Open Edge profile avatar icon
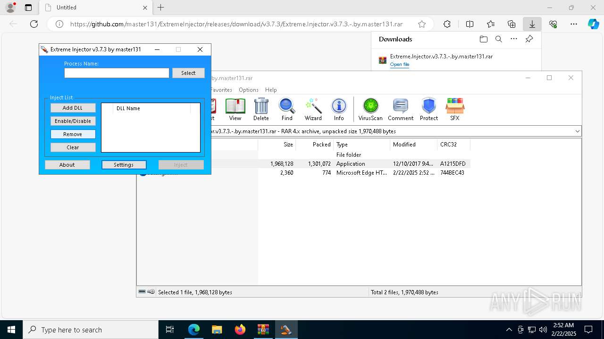Image resolution: width=604 pixels, height=339 pixels. [10, 8]
